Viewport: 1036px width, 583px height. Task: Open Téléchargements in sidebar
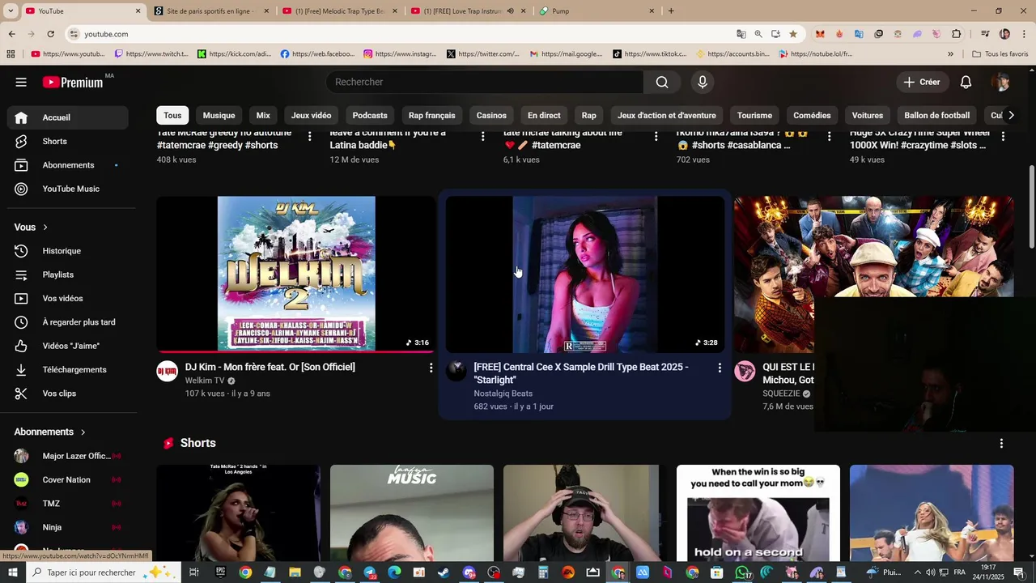pos(68,369)
